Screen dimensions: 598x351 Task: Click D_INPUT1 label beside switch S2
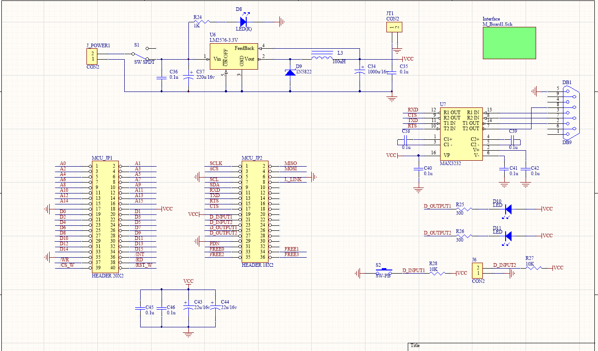coord(414,270)
